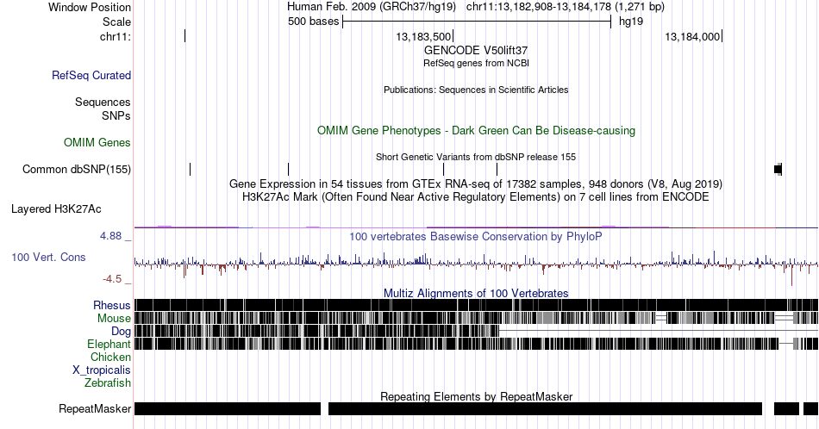819x429 pixels.
Task: Click the Publications: Sequences in Scientific Articles title
Action: [x=476, y=90]
